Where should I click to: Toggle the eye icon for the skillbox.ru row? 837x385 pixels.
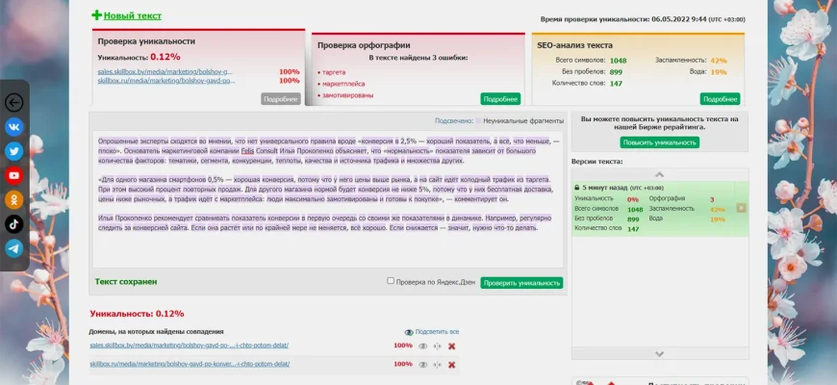(x=422, y=365)
